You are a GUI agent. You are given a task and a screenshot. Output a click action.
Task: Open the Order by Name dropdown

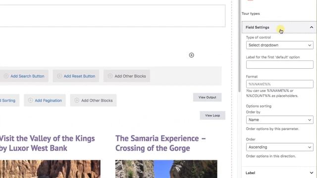[x=279, y=120]
